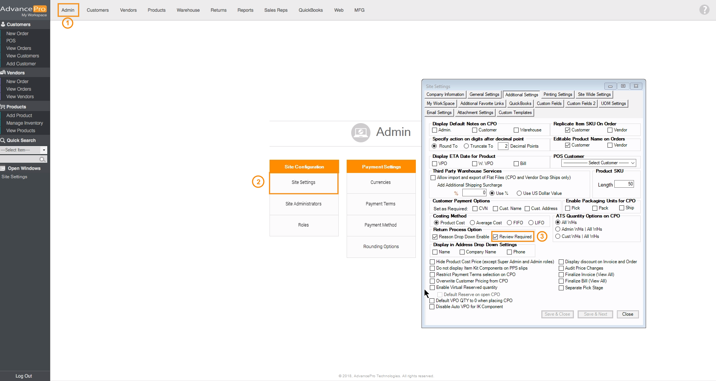Click the Customers people icon in sidebar
Viewport: 716px width, 381px height.
pos(3,25)
